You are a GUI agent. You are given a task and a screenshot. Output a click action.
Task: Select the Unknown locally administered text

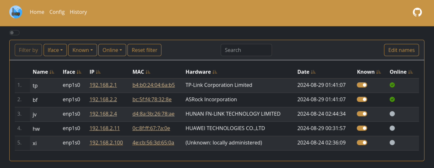point(224,143)
